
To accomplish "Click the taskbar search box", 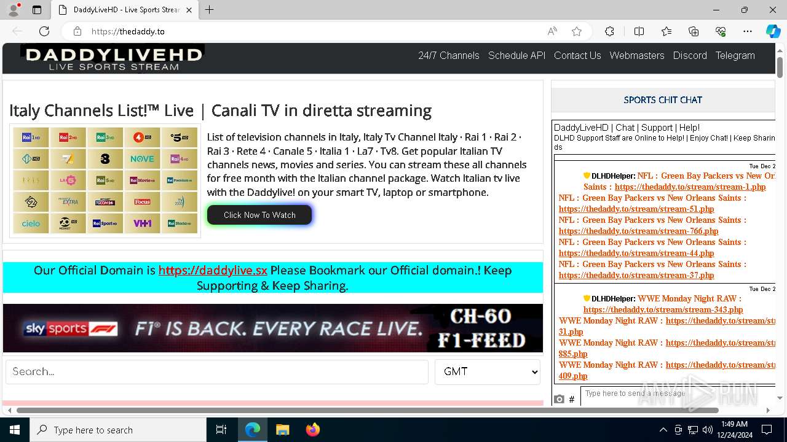I will pos(118,430).
